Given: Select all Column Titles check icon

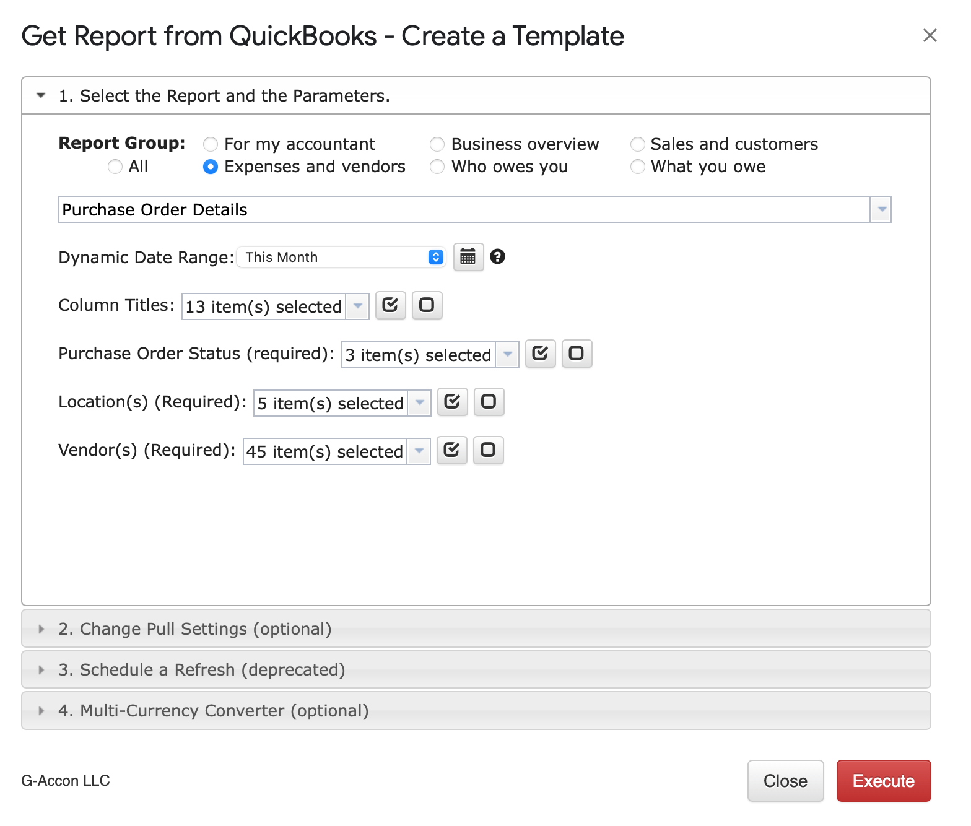Looking at the screenshot, I should pyautogui.click(x=390, y=305).
